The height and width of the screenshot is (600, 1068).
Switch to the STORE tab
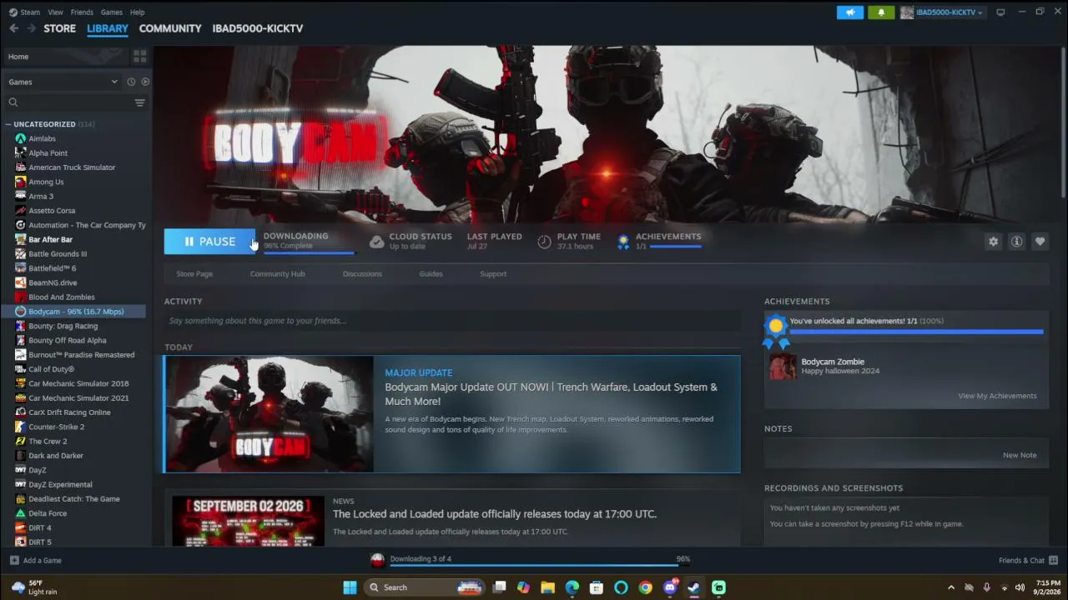pyautogui.click(x=59, y=28)
